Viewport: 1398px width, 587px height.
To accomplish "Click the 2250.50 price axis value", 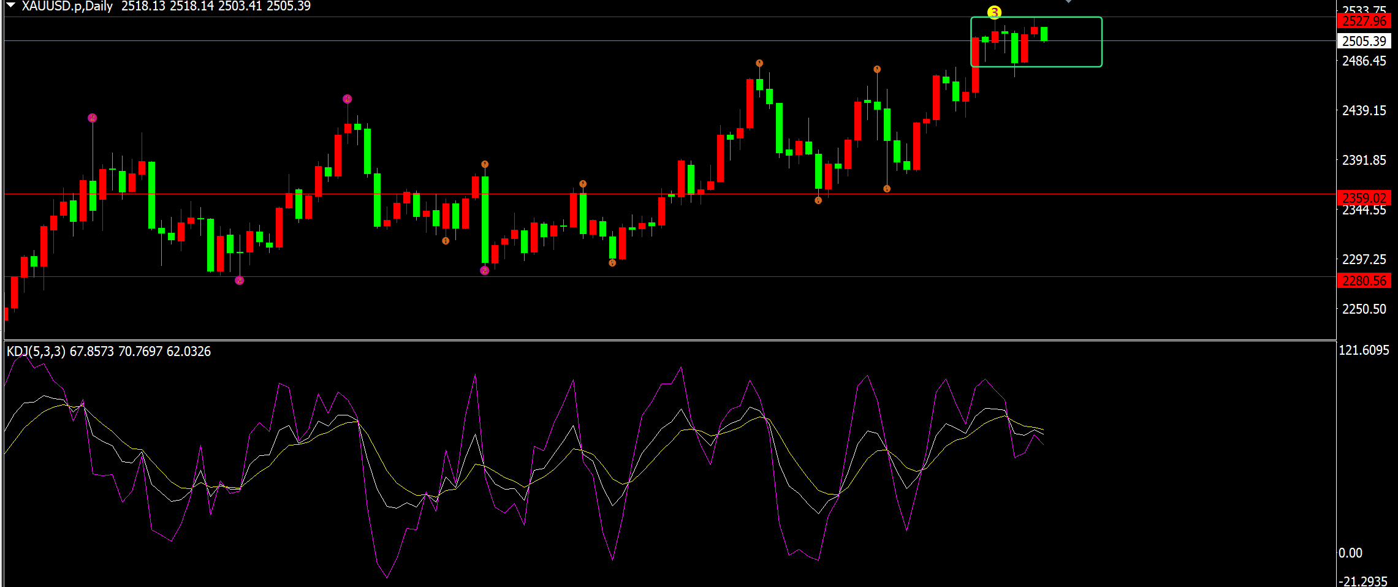I will click(1364, 309).
